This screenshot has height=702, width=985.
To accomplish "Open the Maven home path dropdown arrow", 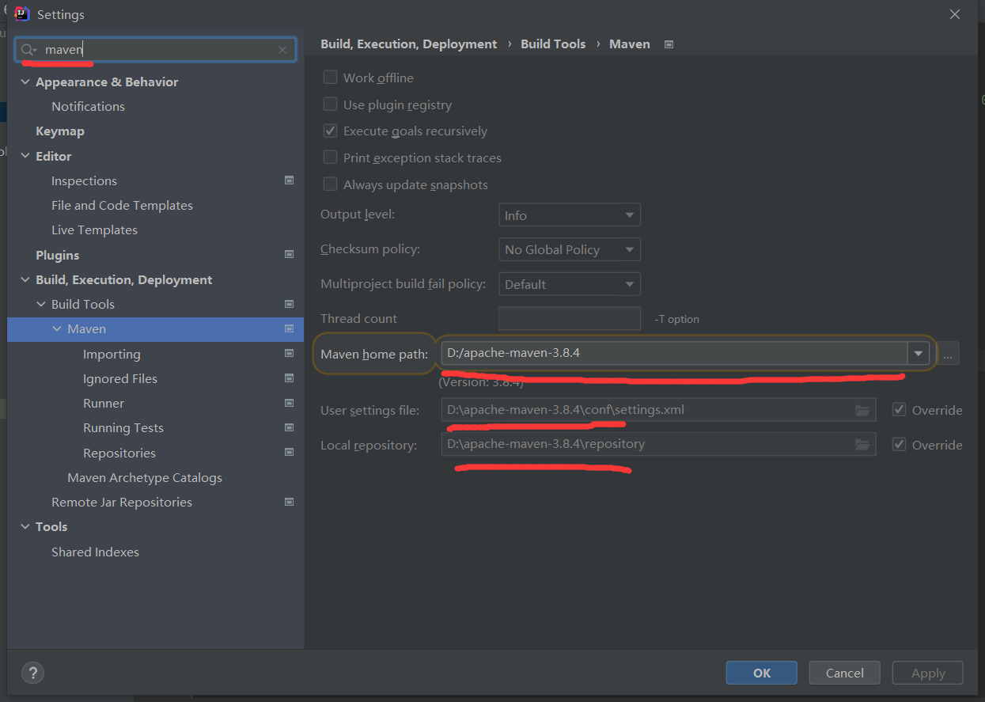I will tap(918, 353).
